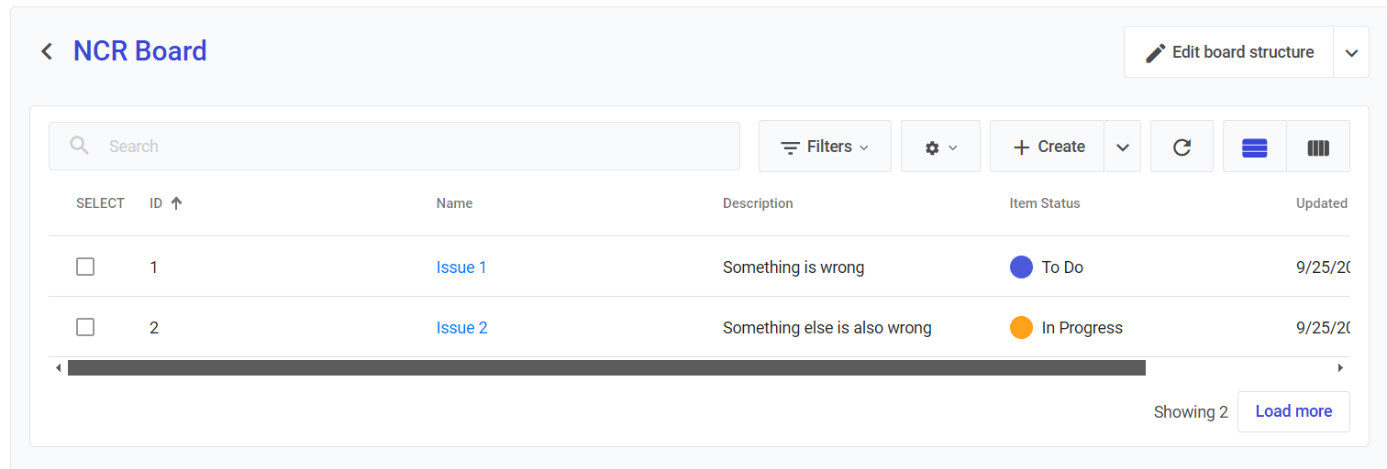Expand the Edit board structure dropdown arrow
1387x469 pixels.
tap(1351, 52)
